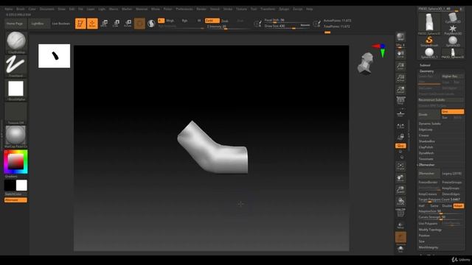Open the Brush menu
The image size is (472, 265).
pyautogui.click(x=21, y=9)
